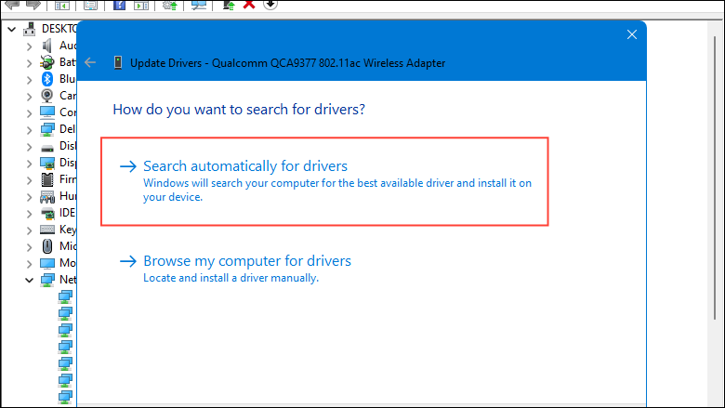The height and width of the screenshot is (408, 725).
Task: Select the Disk drives icon
Action: [x=47, y=149]
